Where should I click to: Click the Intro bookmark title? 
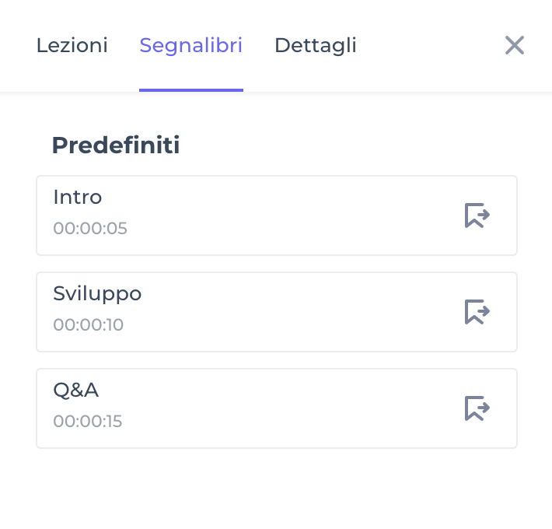click(x=78, y=197)
